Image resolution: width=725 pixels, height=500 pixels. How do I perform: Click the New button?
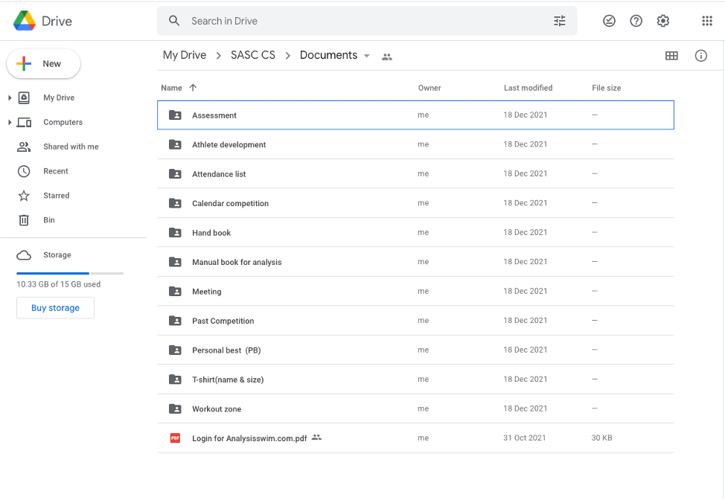coord(43,64)
